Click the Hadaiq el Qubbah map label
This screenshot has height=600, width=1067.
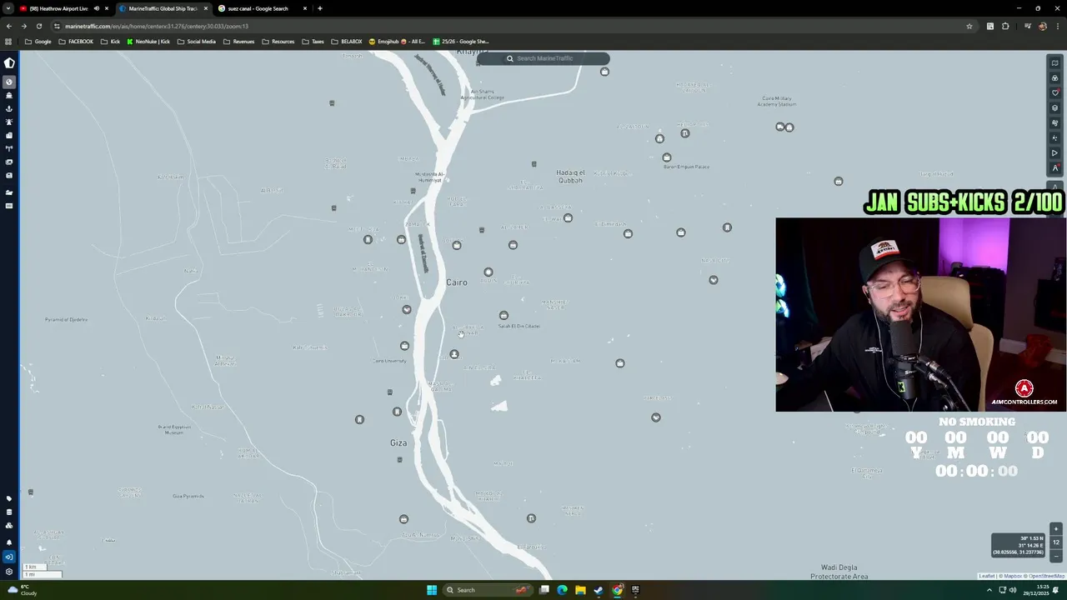point(570,177)
